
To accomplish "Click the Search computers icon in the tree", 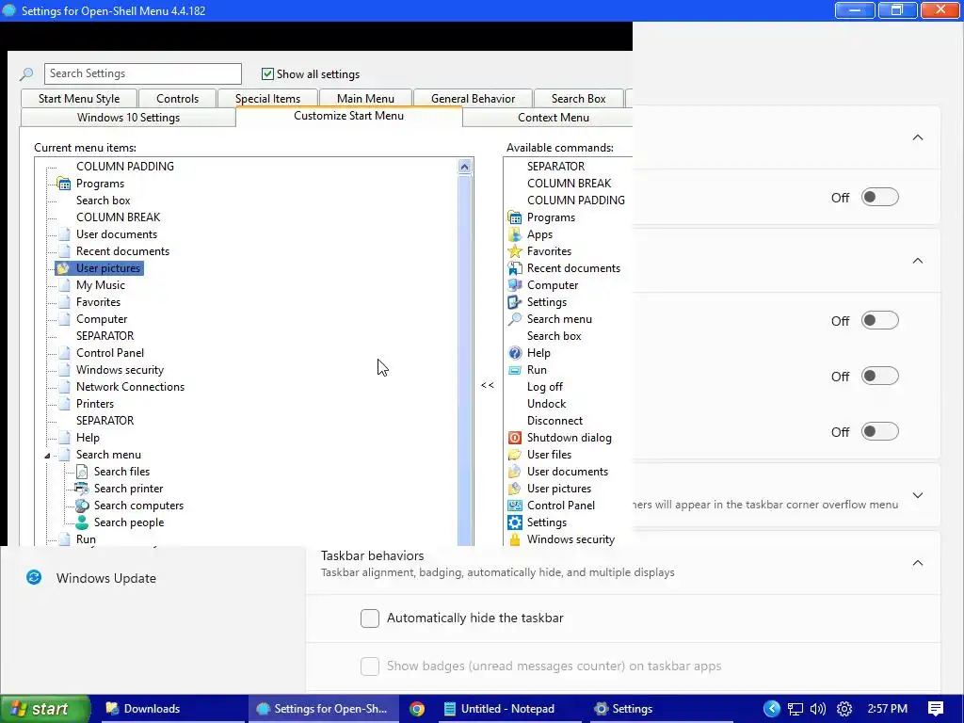I will [82, 506].
